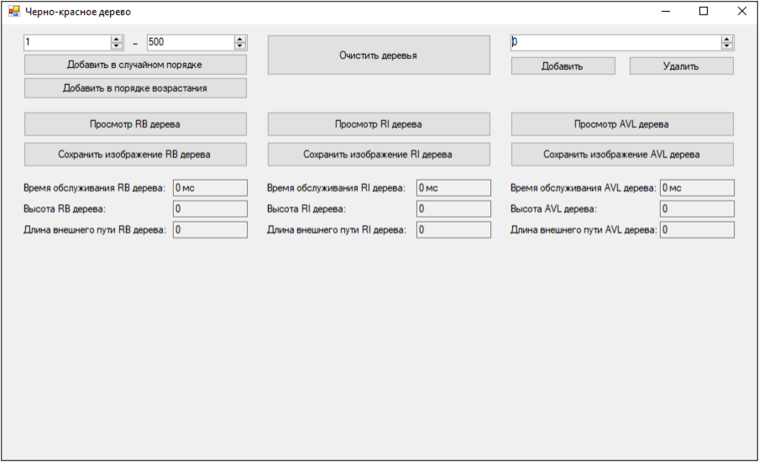This screenshot has width=759, height=462.
Task: Click label Время обслуживания RI дерева:
Action: point(336,188)
